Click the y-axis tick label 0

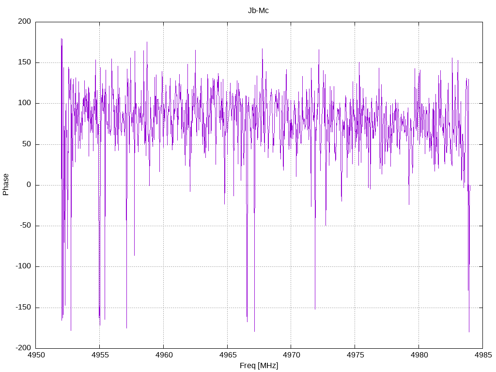pos(29,185)
